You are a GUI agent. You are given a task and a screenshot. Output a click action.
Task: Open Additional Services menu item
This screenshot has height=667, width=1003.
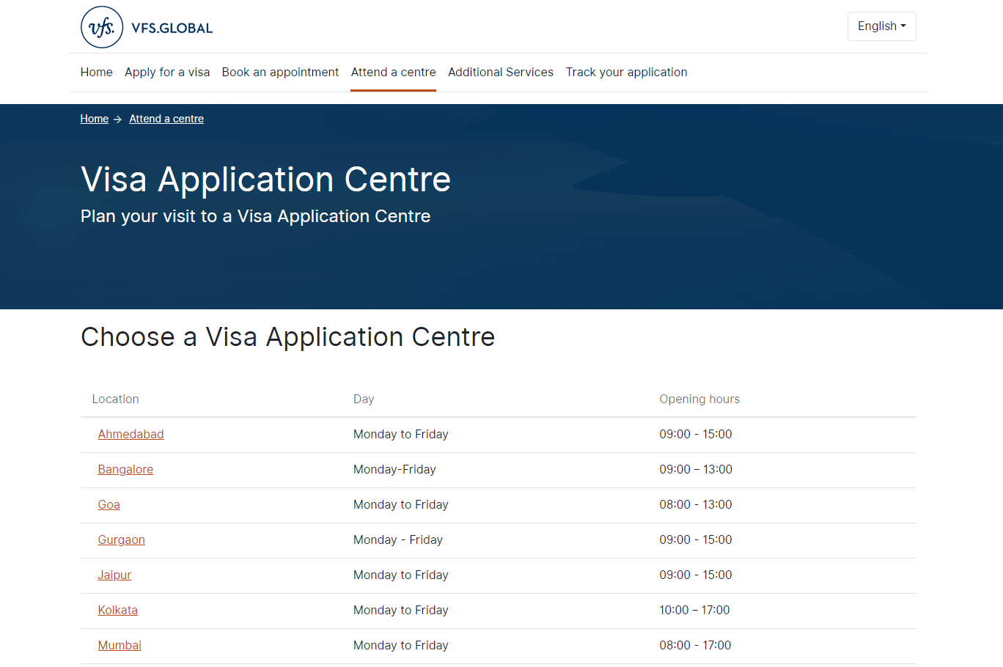[501, 72]
